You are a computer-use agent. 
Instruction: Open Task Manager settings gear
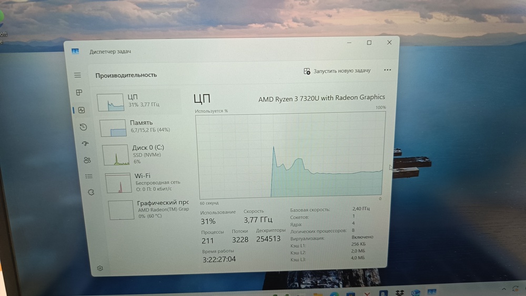(100, 268)
